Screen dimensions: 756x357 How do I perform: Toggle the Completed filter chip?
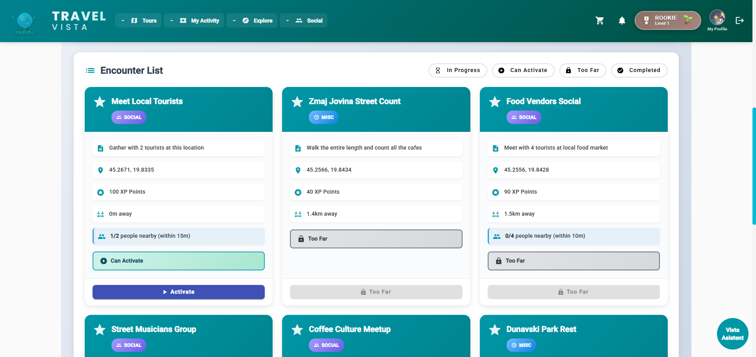(x=639, y=70)
